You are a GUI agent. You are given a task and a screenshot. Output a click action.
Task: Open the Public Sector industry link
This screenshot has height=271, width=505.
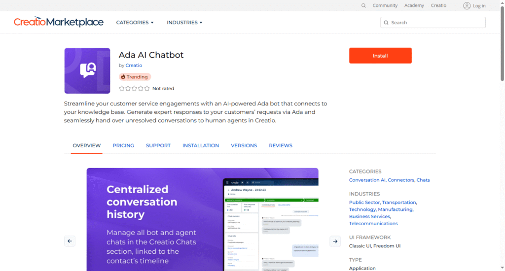coord(364,203)
